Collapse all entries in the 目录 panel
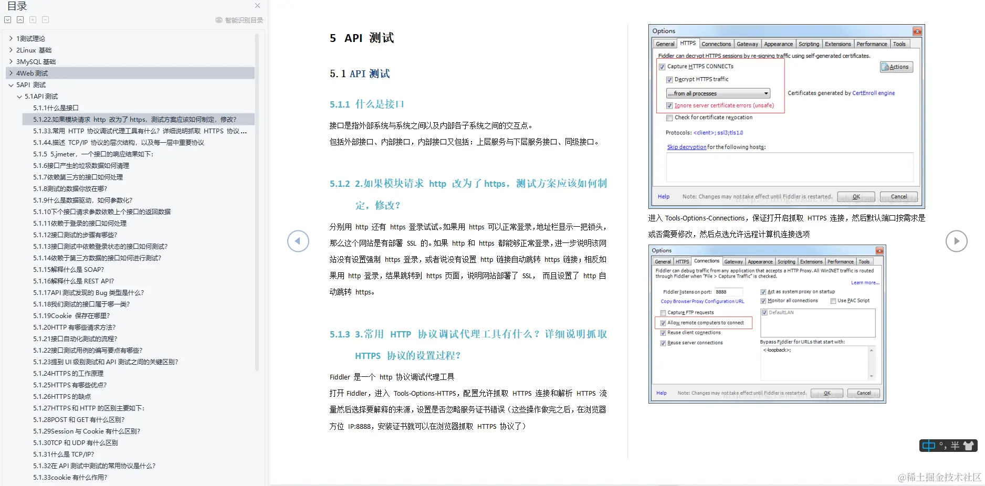Image resolution: width=985 pixels, height=486 pixels. coord(20,20)
